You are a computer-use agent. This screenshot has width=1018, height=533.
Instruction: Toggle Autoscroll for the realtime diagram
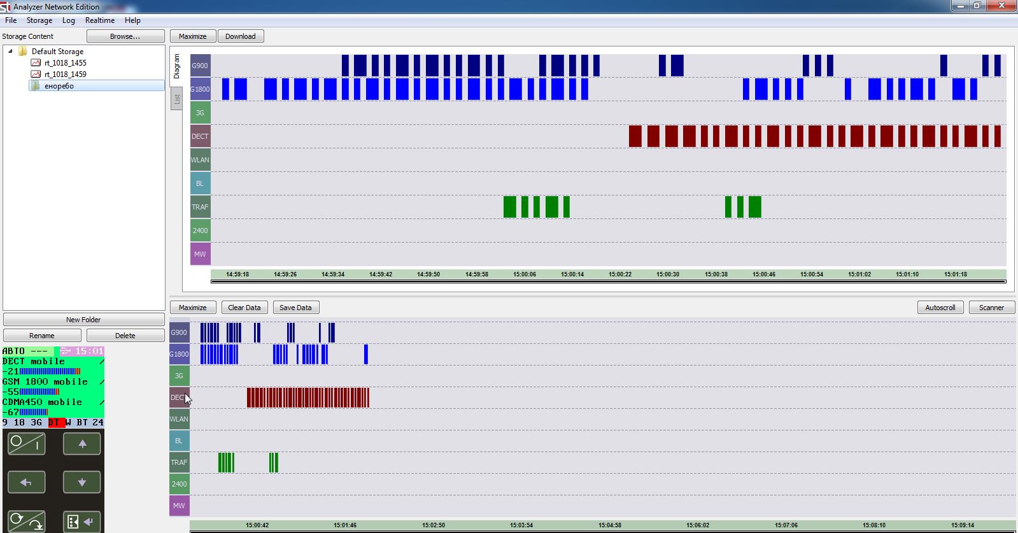tap(940, 308)
